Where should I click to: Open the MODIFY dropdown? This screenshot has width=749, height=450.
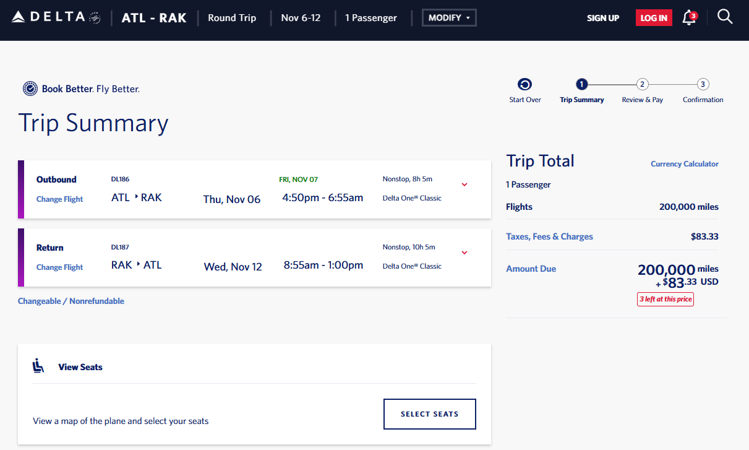click(449, 18)
